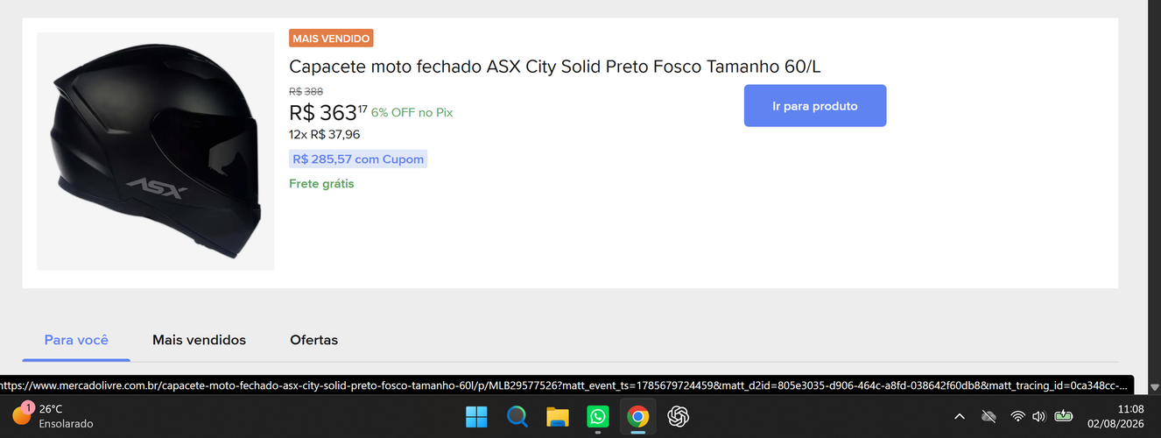Click the cloud sync tray icon
This screenshot has width=1161, height=438.
pos(989,417)
